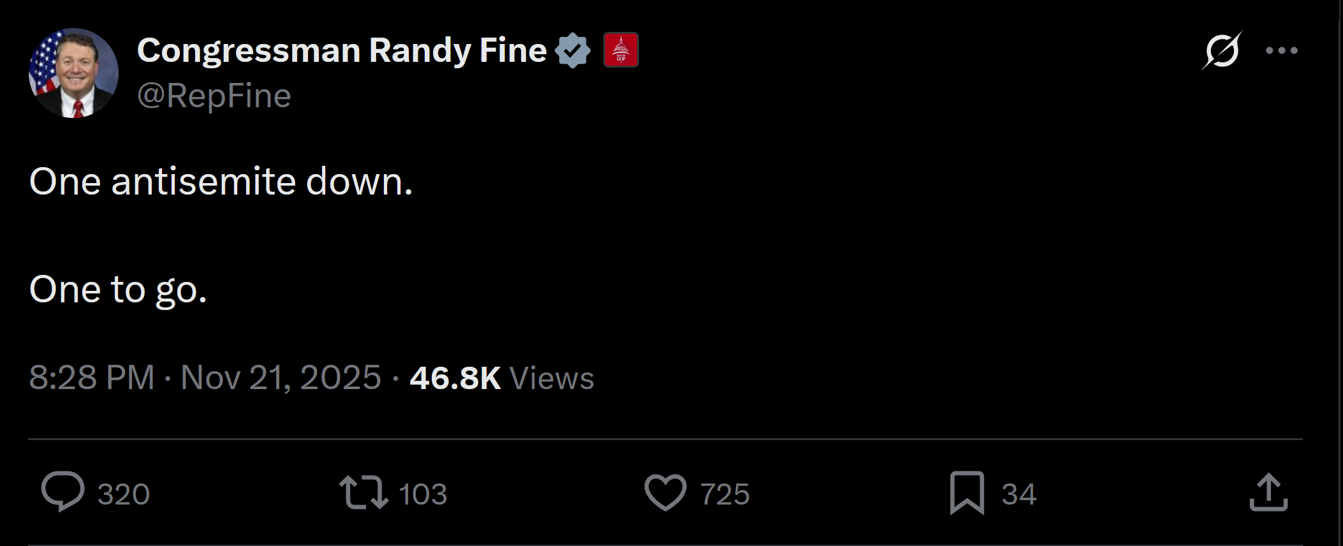Click the 103 reposts count
The image size is (1343, 546).
(x=423, y=494)
